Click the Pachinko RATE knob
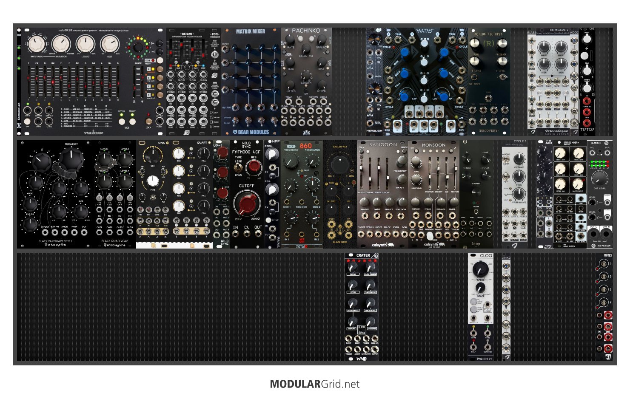The height and width of the screenshot is (393, 630). pyautogui.click(x=291, y=40)
